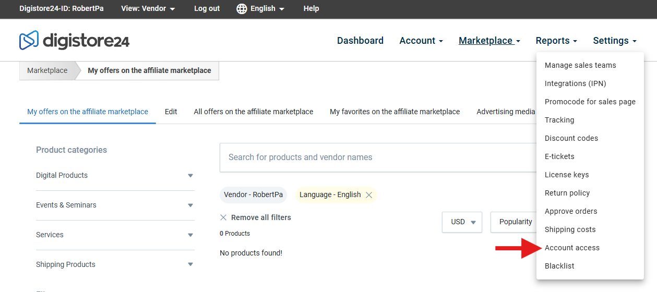Click the Marketplace breadcrumb
This screenshot has width=657, height=292.
tap(47, 71)
